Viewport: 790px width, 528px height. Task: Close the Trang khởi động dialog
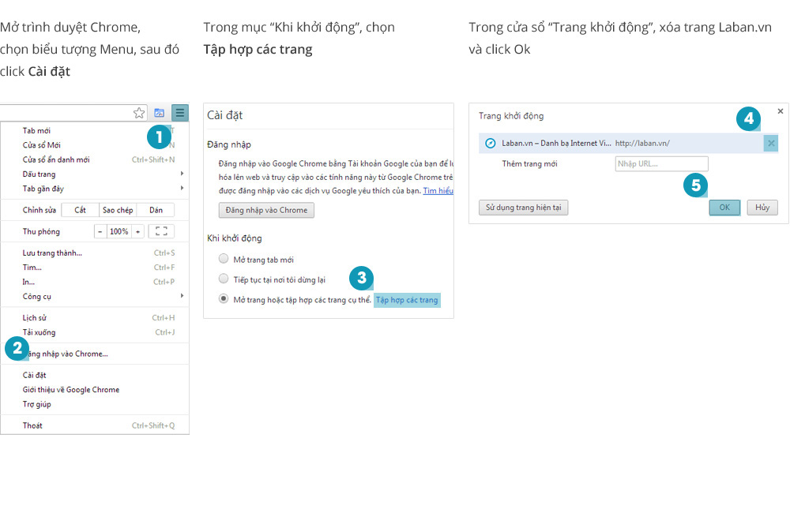781,111
